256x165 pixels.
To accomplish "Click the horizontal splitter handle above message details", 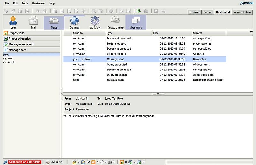I will point(158,94).
